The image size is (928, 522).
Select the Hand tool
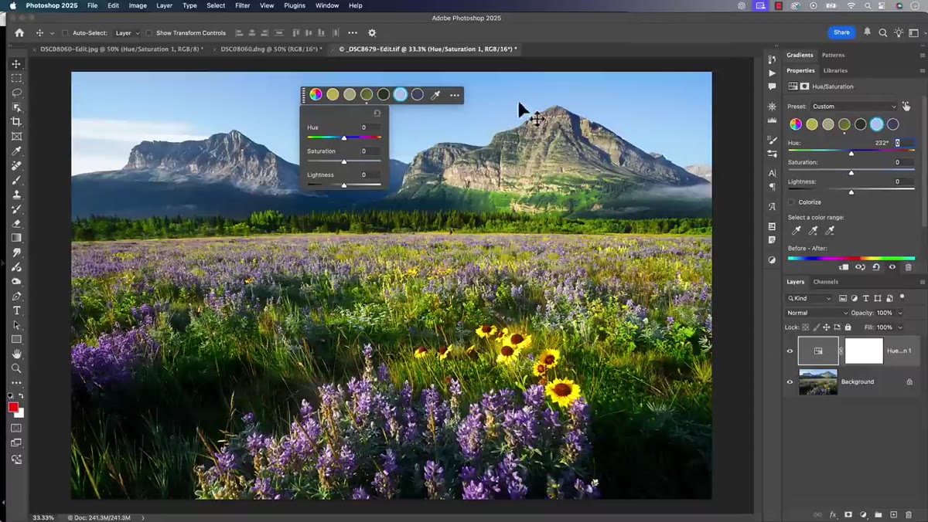tap(16, 354)
